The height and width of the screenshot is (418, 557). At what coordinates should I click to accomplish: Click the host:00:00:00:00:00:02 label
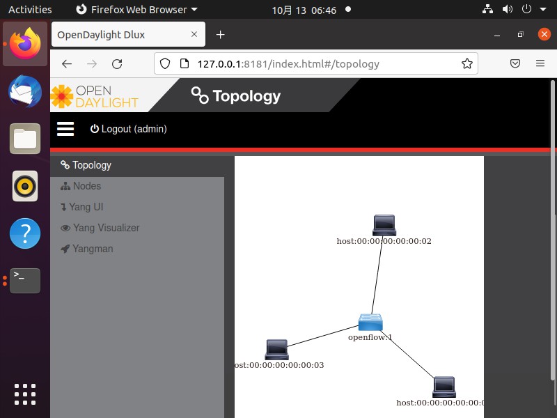click(384, 241)
